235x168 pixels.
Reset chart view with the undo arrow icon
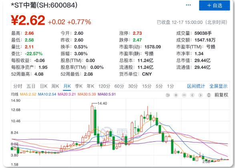168,95
